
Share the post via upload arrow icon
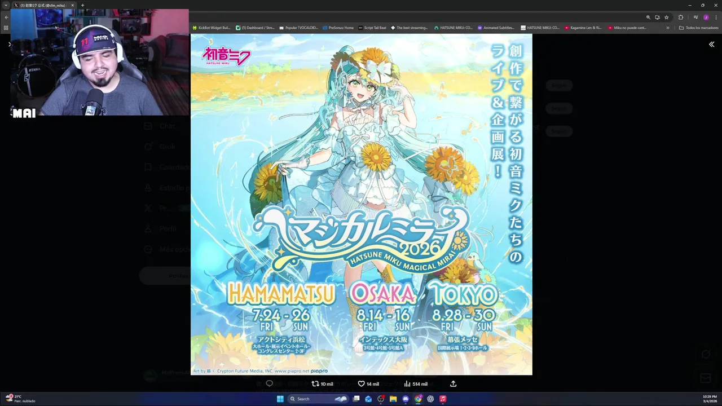coord(453,383)
